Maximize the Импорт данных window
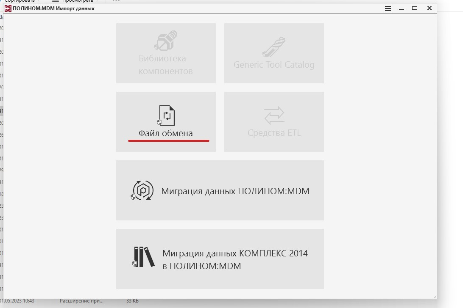 pos(415,8)
